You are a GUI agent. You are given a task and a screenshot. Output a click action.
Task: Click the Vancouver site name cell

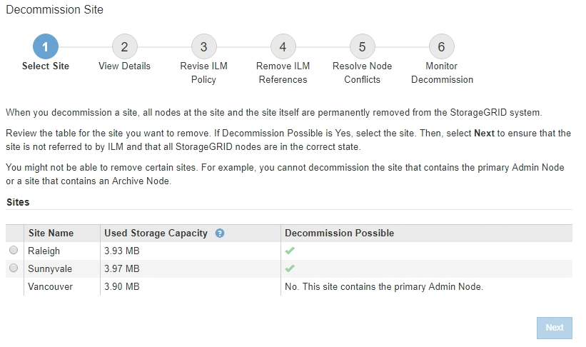coord(50,286)
